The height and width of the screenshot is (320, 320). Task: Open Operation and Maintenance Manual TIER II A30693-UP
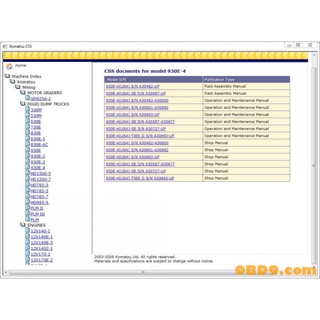click(x=140, y=136)
